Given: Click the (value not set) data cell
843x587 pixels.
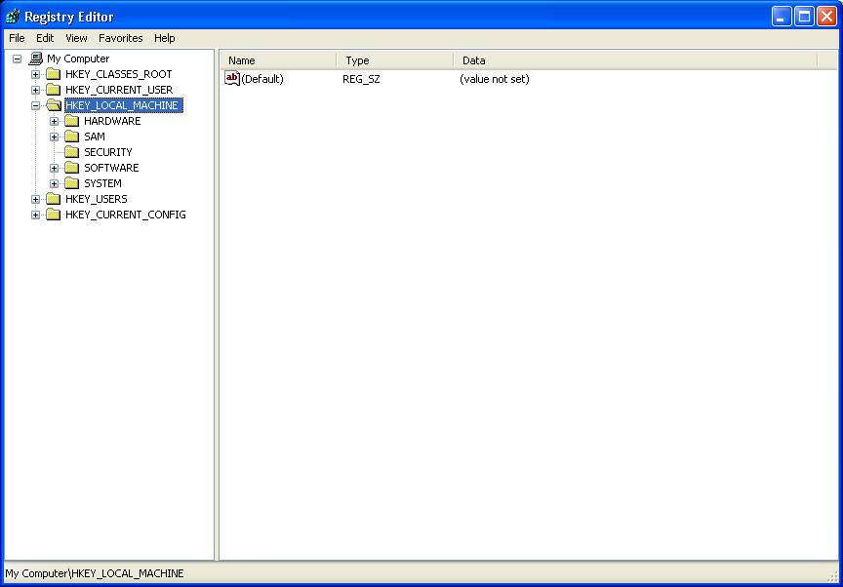Looking at the screenshot, I should coord(494,79).
